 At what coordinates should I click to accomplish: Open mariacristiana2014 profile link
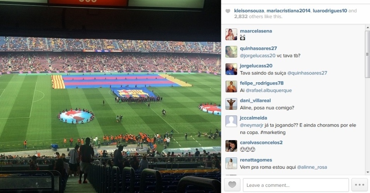[x=288, y=10]
